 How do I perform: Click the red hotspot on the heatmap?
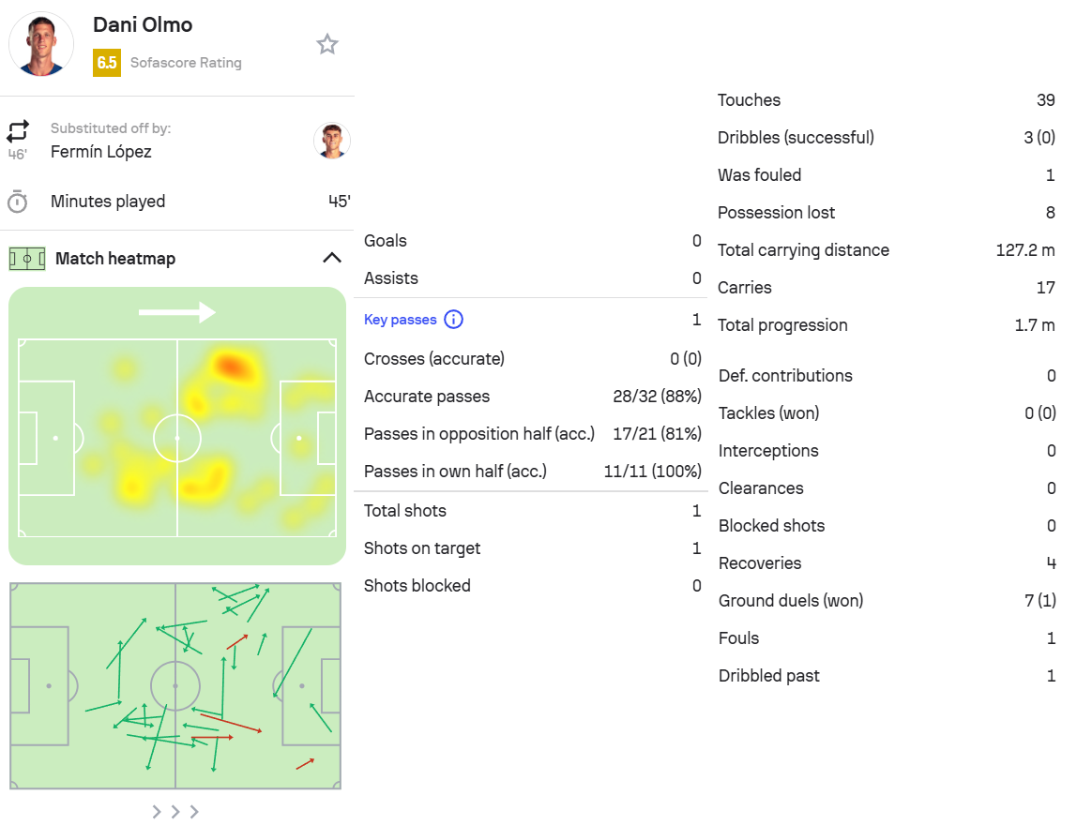coord(232,365)
